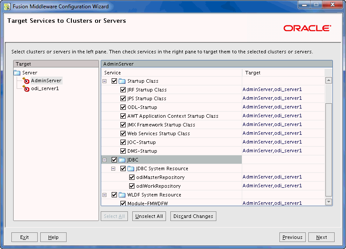Toggle the DMS-Startup checkbox
Screen dimensions: 346x249
tap(123, 151)
